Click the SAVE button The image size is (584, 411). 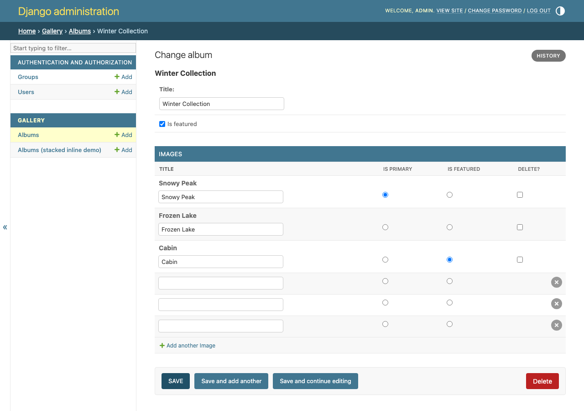click(176, 381)
